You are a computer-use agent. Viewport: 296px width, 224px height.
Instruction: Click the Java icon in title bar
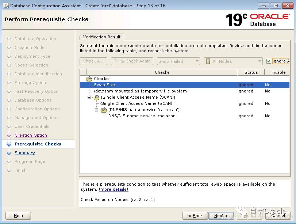coord(6,6)
